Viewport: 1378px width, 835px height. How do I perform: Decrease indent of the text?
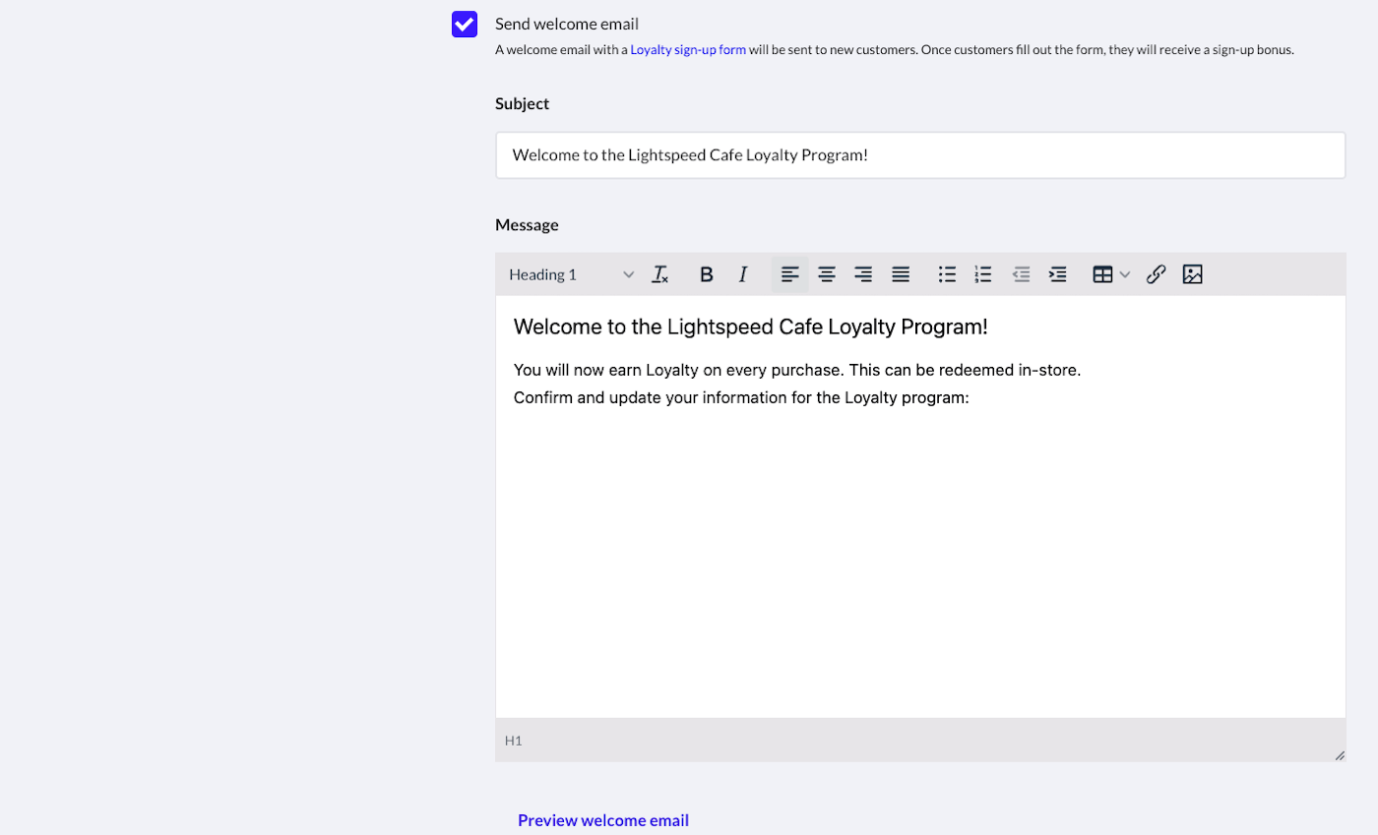(x=1022, y=274)
